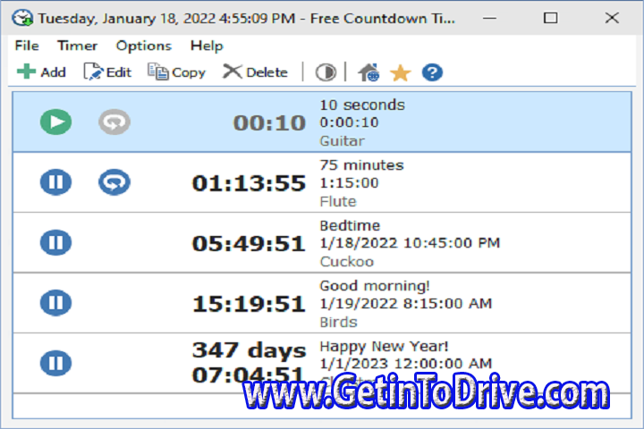Click the Delete timer toolbar button

[255, 72]
